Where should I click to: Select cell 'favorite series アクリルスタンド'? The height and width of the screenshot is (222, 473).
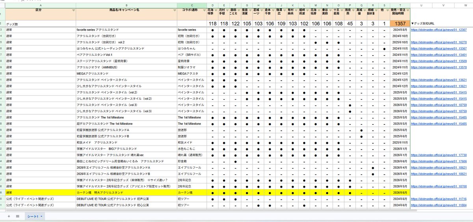coord(127,30)
